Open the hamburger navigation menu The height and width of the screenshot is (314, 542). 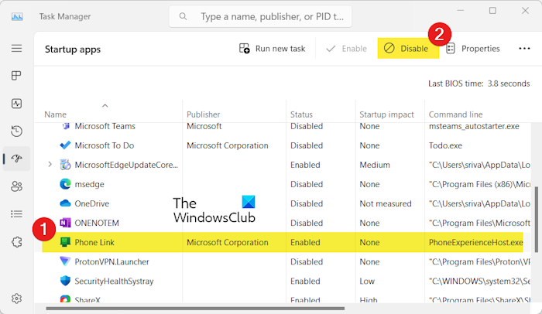point(16,48)
